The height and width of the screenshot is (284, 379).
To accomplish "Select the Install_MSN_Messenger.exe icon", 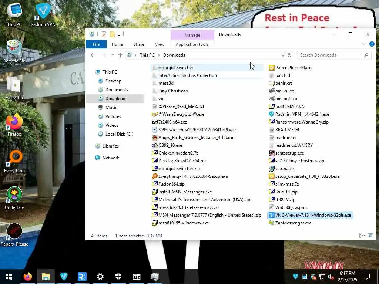I will pyautogui.click(x=155, y=192).
